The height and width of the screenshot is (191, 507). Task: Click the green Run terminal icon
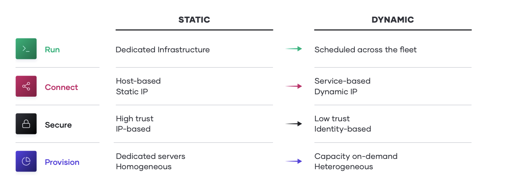coord(26,49)
